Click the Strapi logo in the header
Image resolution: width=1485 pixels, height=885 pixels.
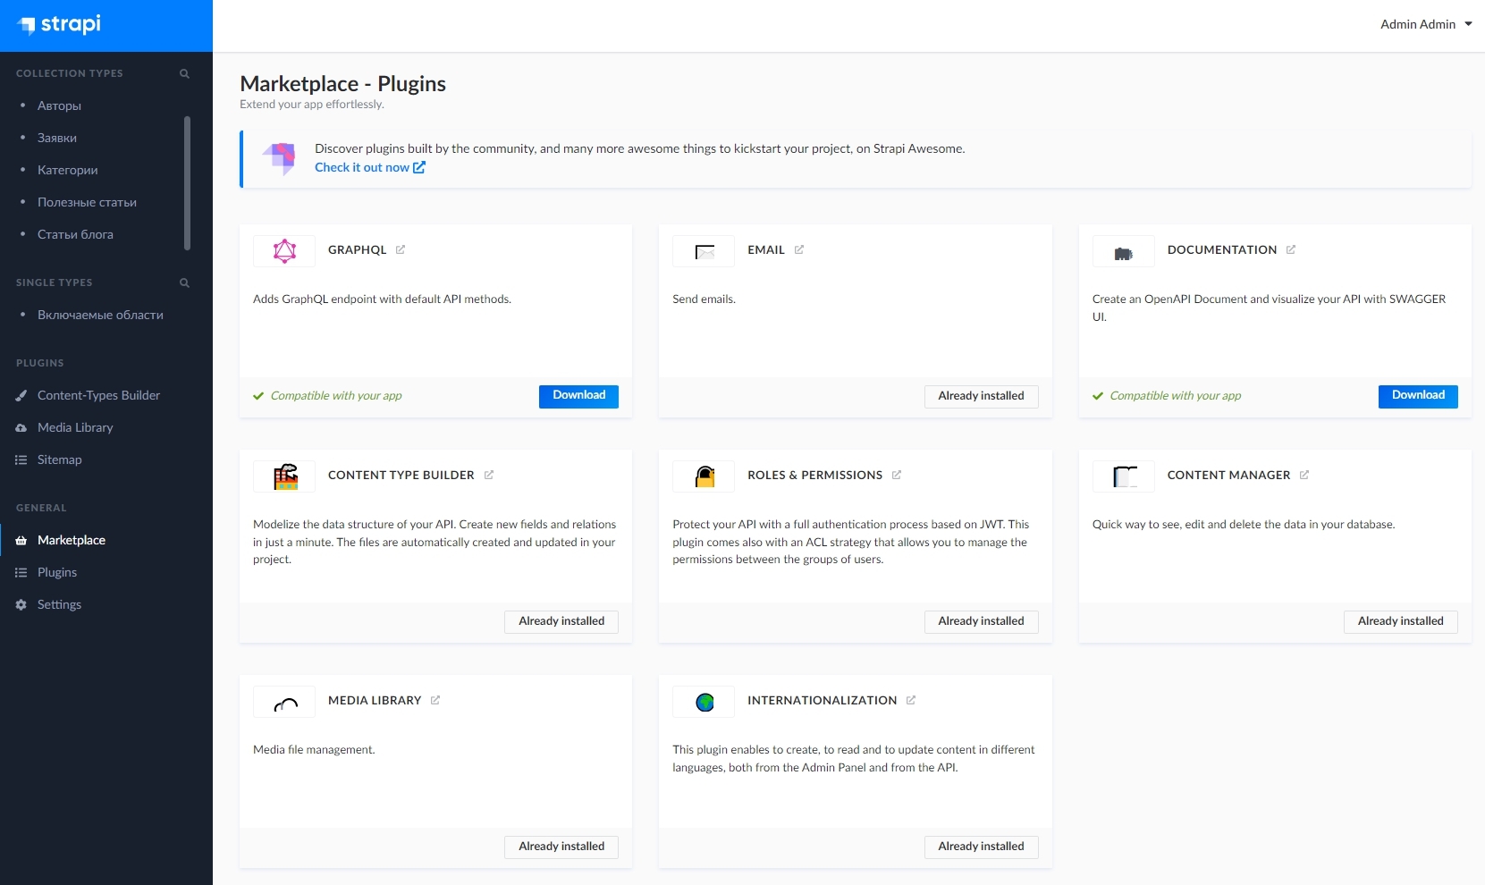pos(60,25)
